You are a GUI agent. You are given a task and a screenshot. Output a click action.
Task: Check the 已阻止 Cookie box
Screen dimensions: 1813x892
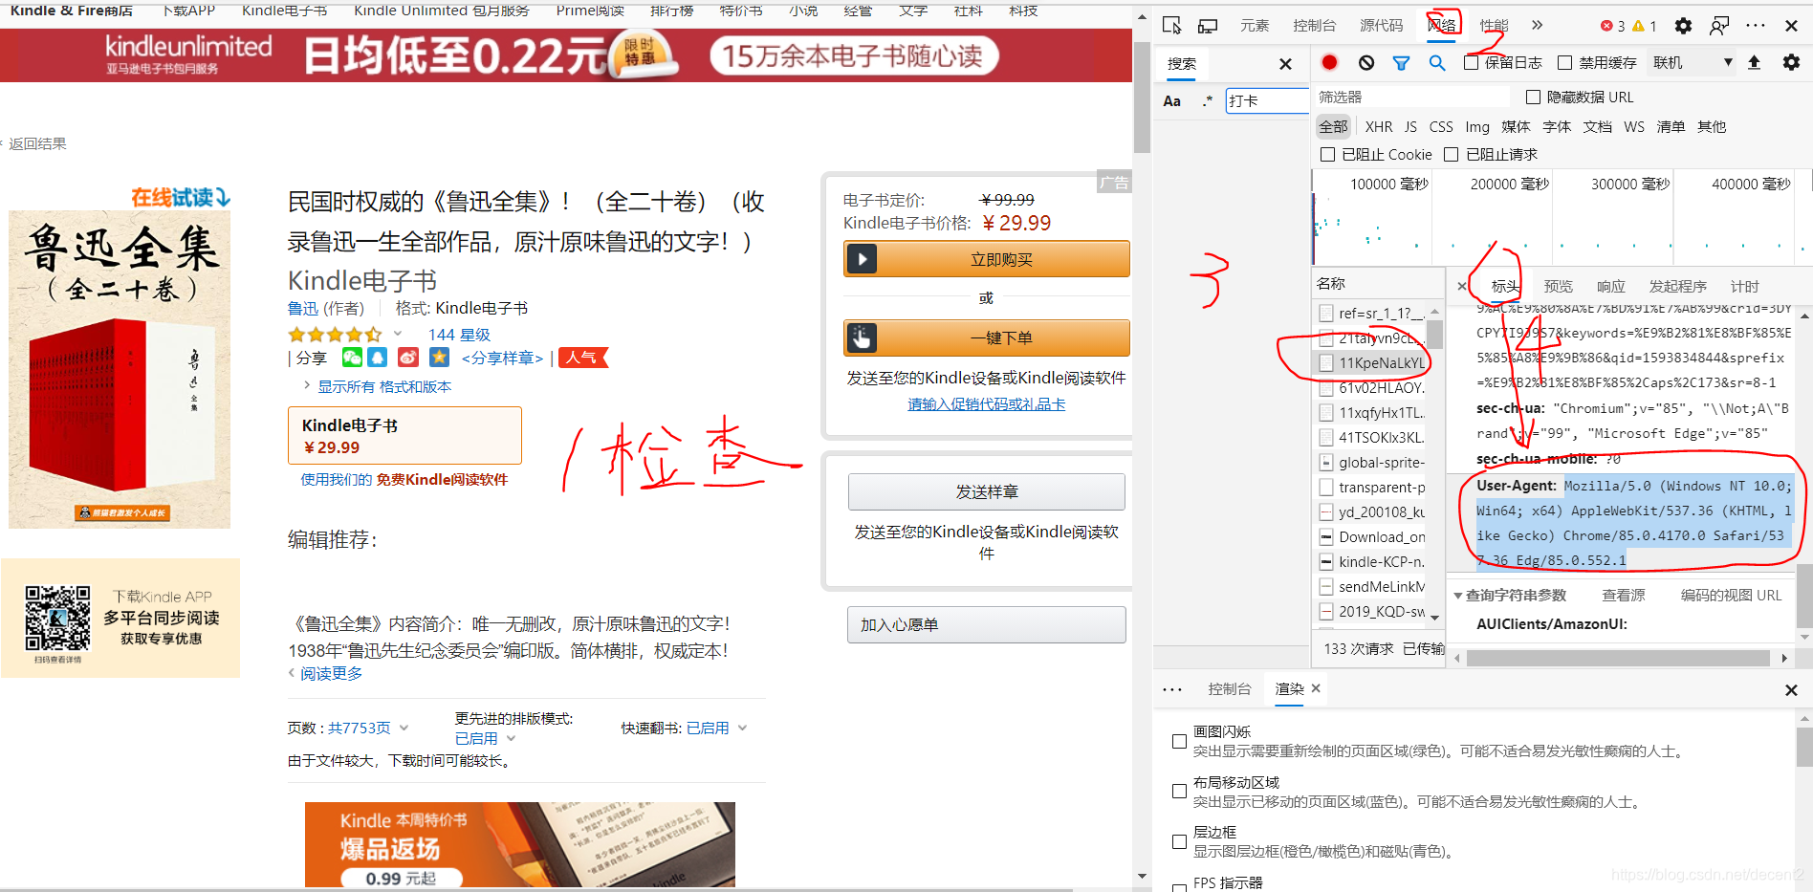coord(1327,154)
